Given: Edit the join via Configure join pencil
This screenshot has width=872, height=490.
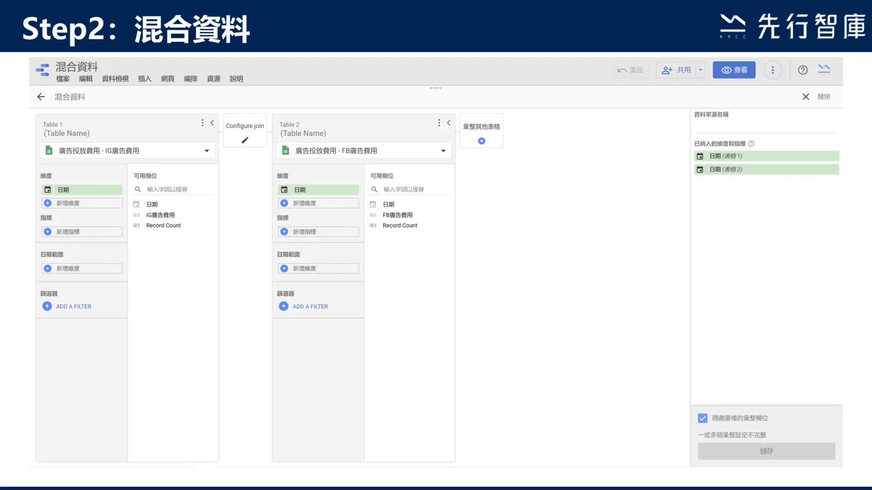Looking at the screenshot, I should pyautogui.click(x=245, y=140).
